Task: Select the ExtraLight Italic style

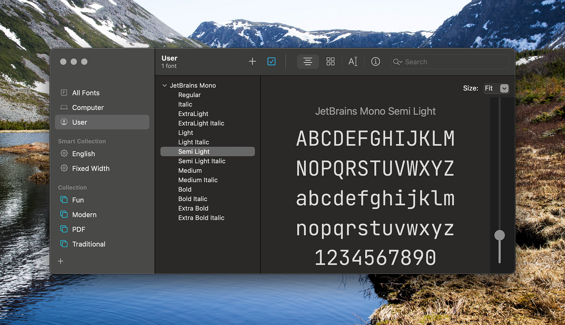Action: click(x=201, y=123)
